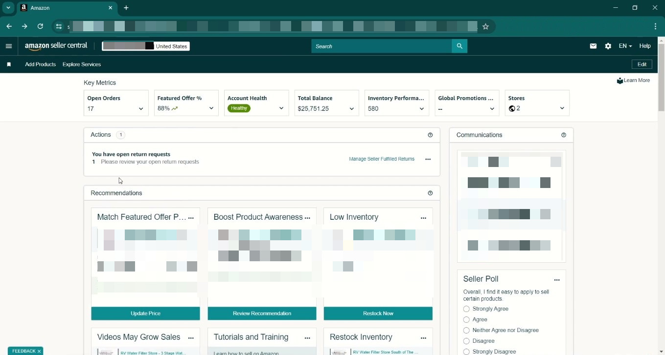Open the hamburger navigation menu

pyautogui.click(x=8, y=46)
